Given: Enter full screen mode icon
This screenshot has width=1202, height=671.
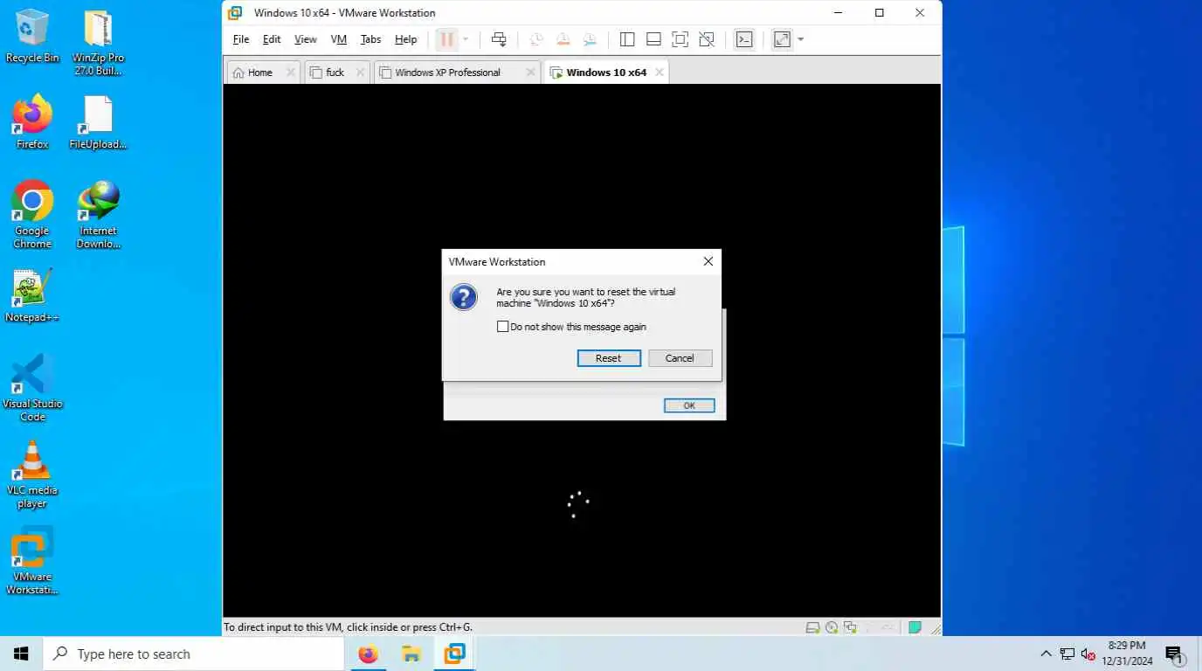Looking at the screenshot, I should point(680,39).
